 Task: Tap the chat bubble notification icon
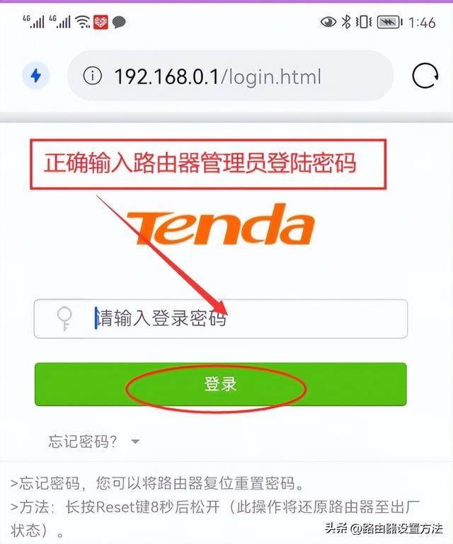pyautogui.click(x=119, y=23)
